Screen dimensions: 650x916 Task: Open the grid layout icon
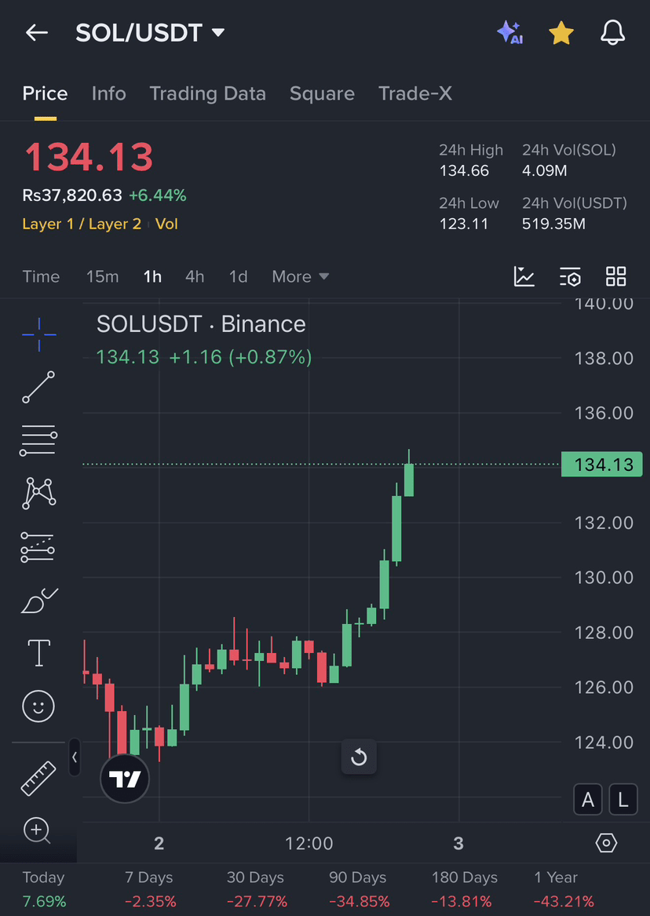[615, 276]
